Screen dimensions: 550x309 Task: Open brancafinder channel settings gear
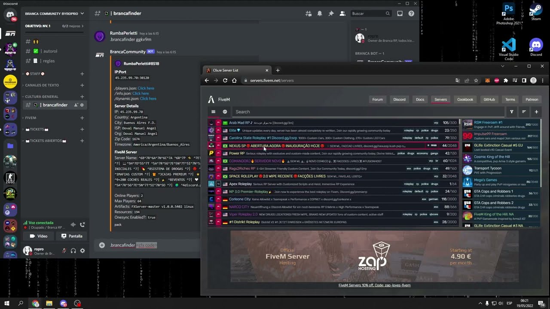click(x=82, y=105)
